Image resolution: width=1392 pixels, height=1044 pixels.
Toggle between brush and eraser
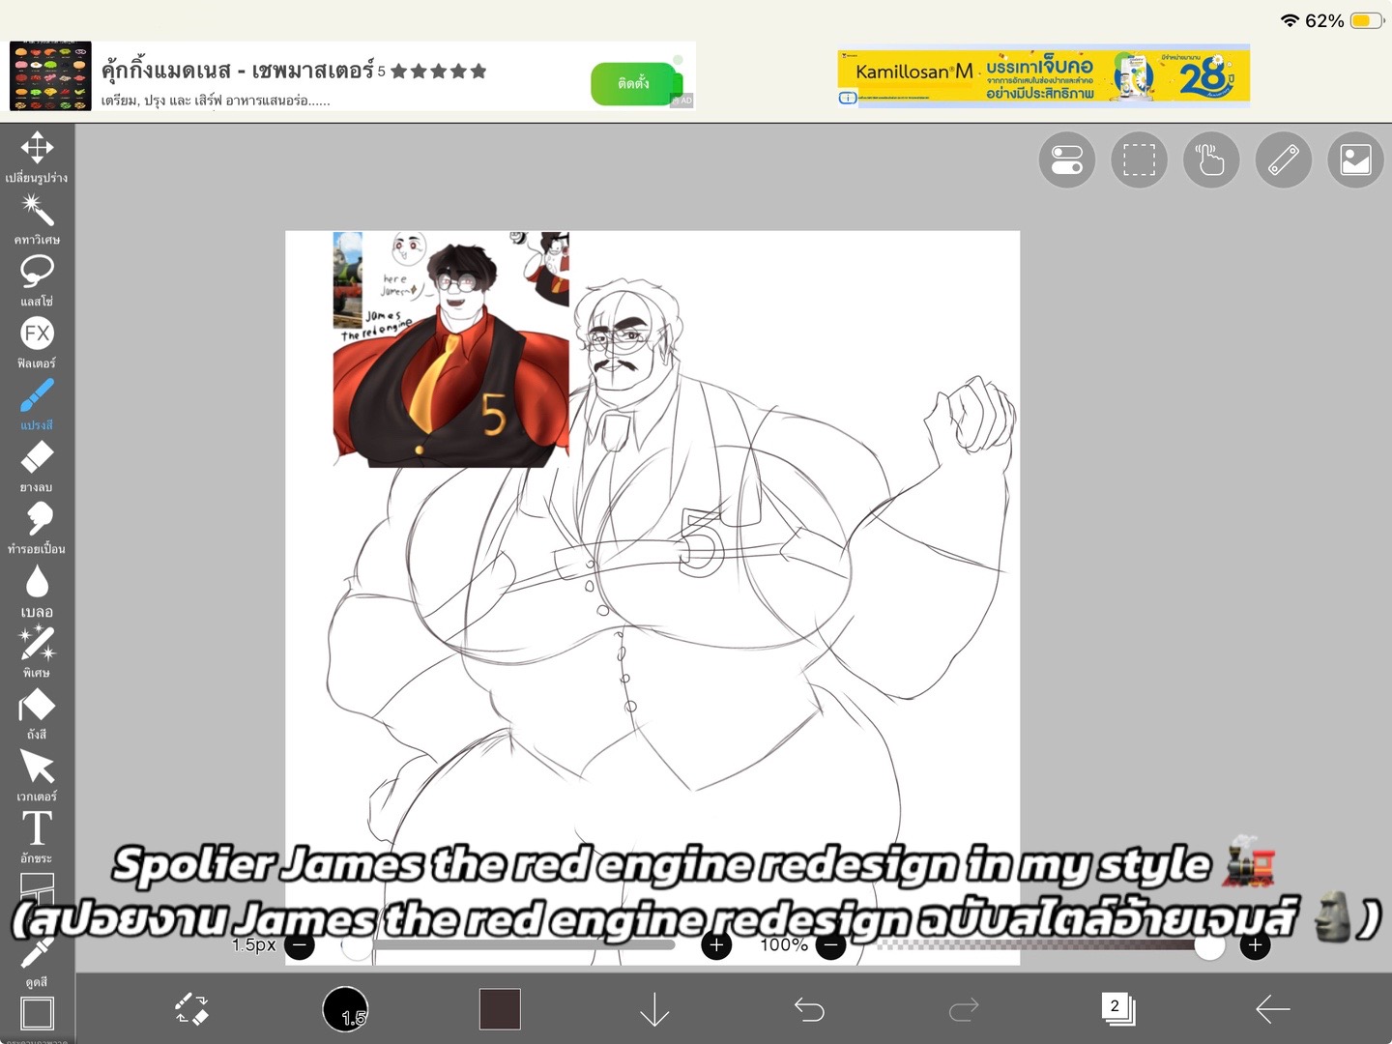191,1009
